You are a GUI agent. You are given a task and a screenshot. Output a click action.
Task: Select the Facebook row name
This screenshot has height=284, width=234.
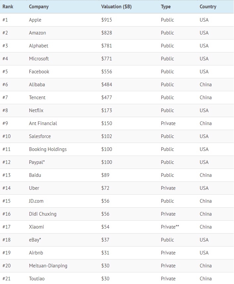[x=39, y=72]
